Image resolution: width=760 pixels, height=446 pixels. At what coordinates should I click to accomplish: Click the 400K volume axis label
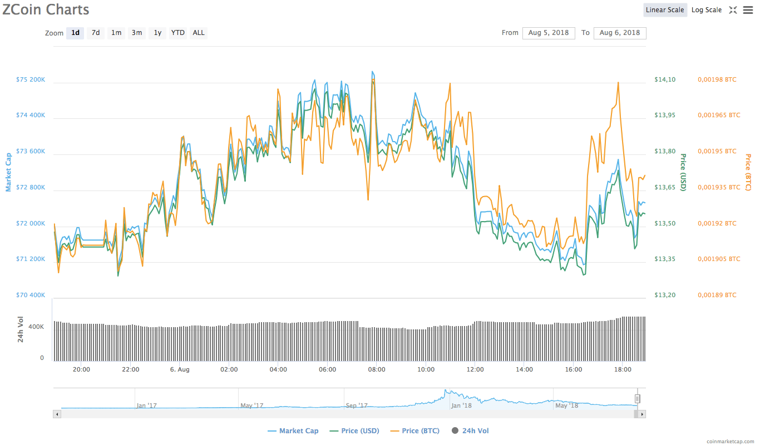click(x=36, y=327)
